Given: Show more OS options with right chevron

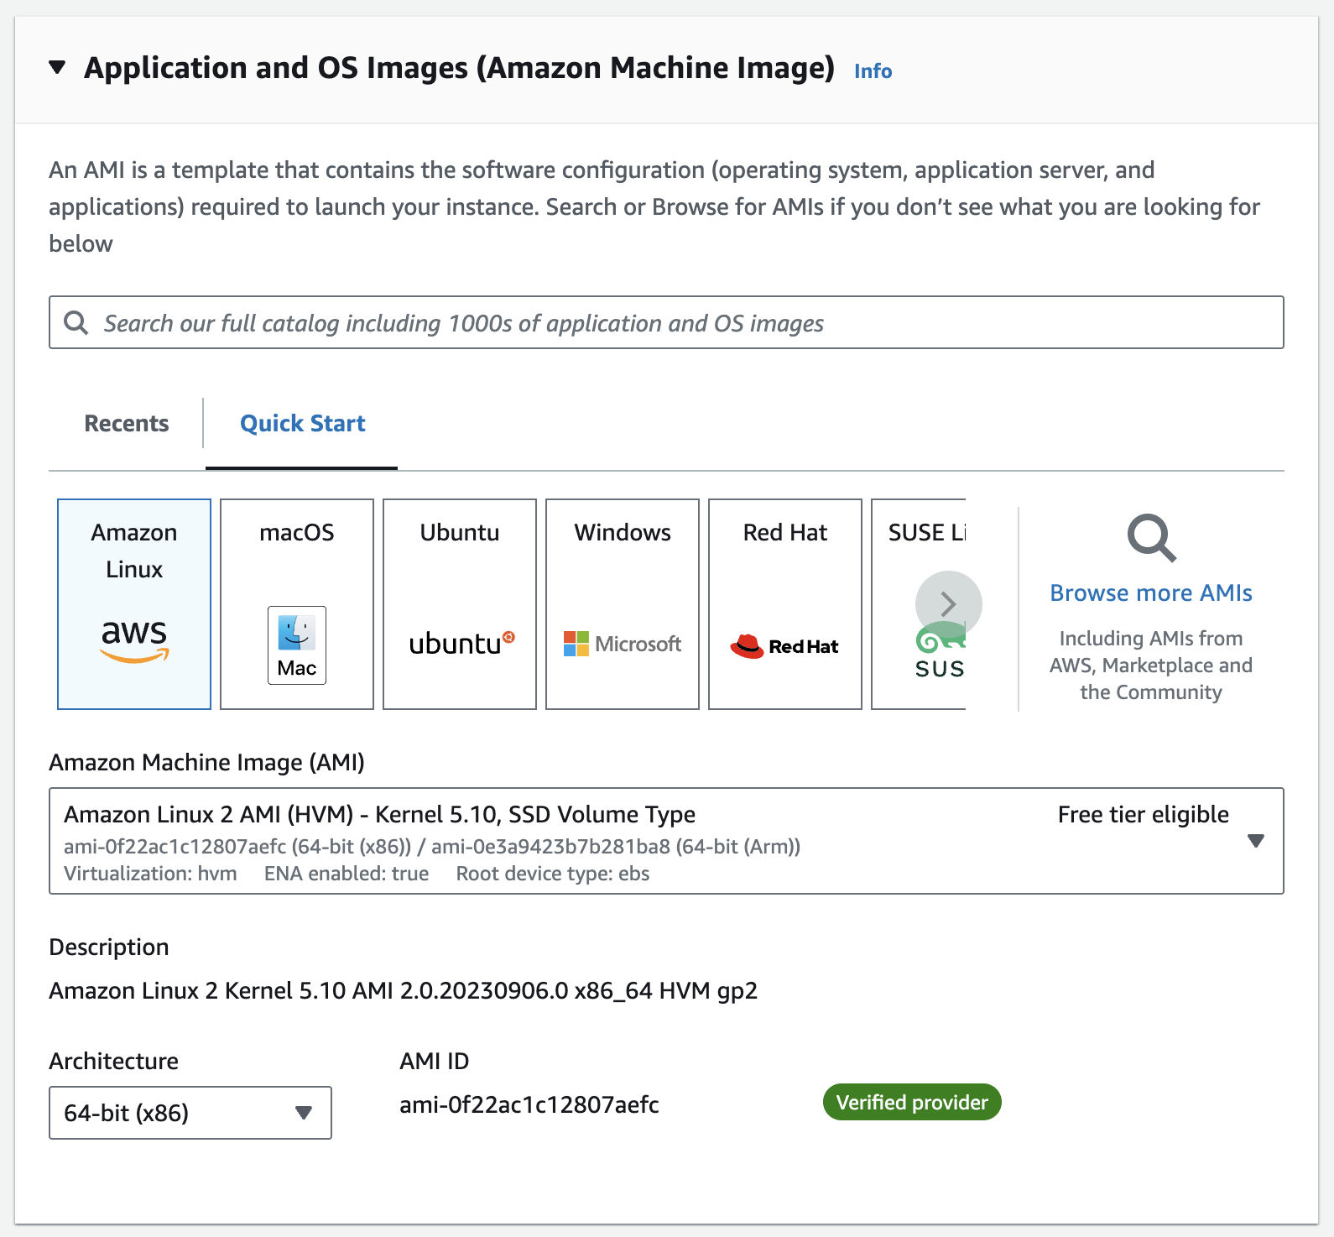Looking at the screenshot, I should (949, 604).
